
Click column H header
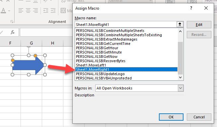[52, 43]
